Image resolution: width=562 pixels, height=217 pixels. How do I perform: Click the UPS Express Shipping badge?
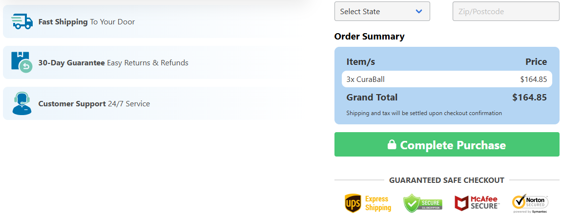[x=368, y=203]
